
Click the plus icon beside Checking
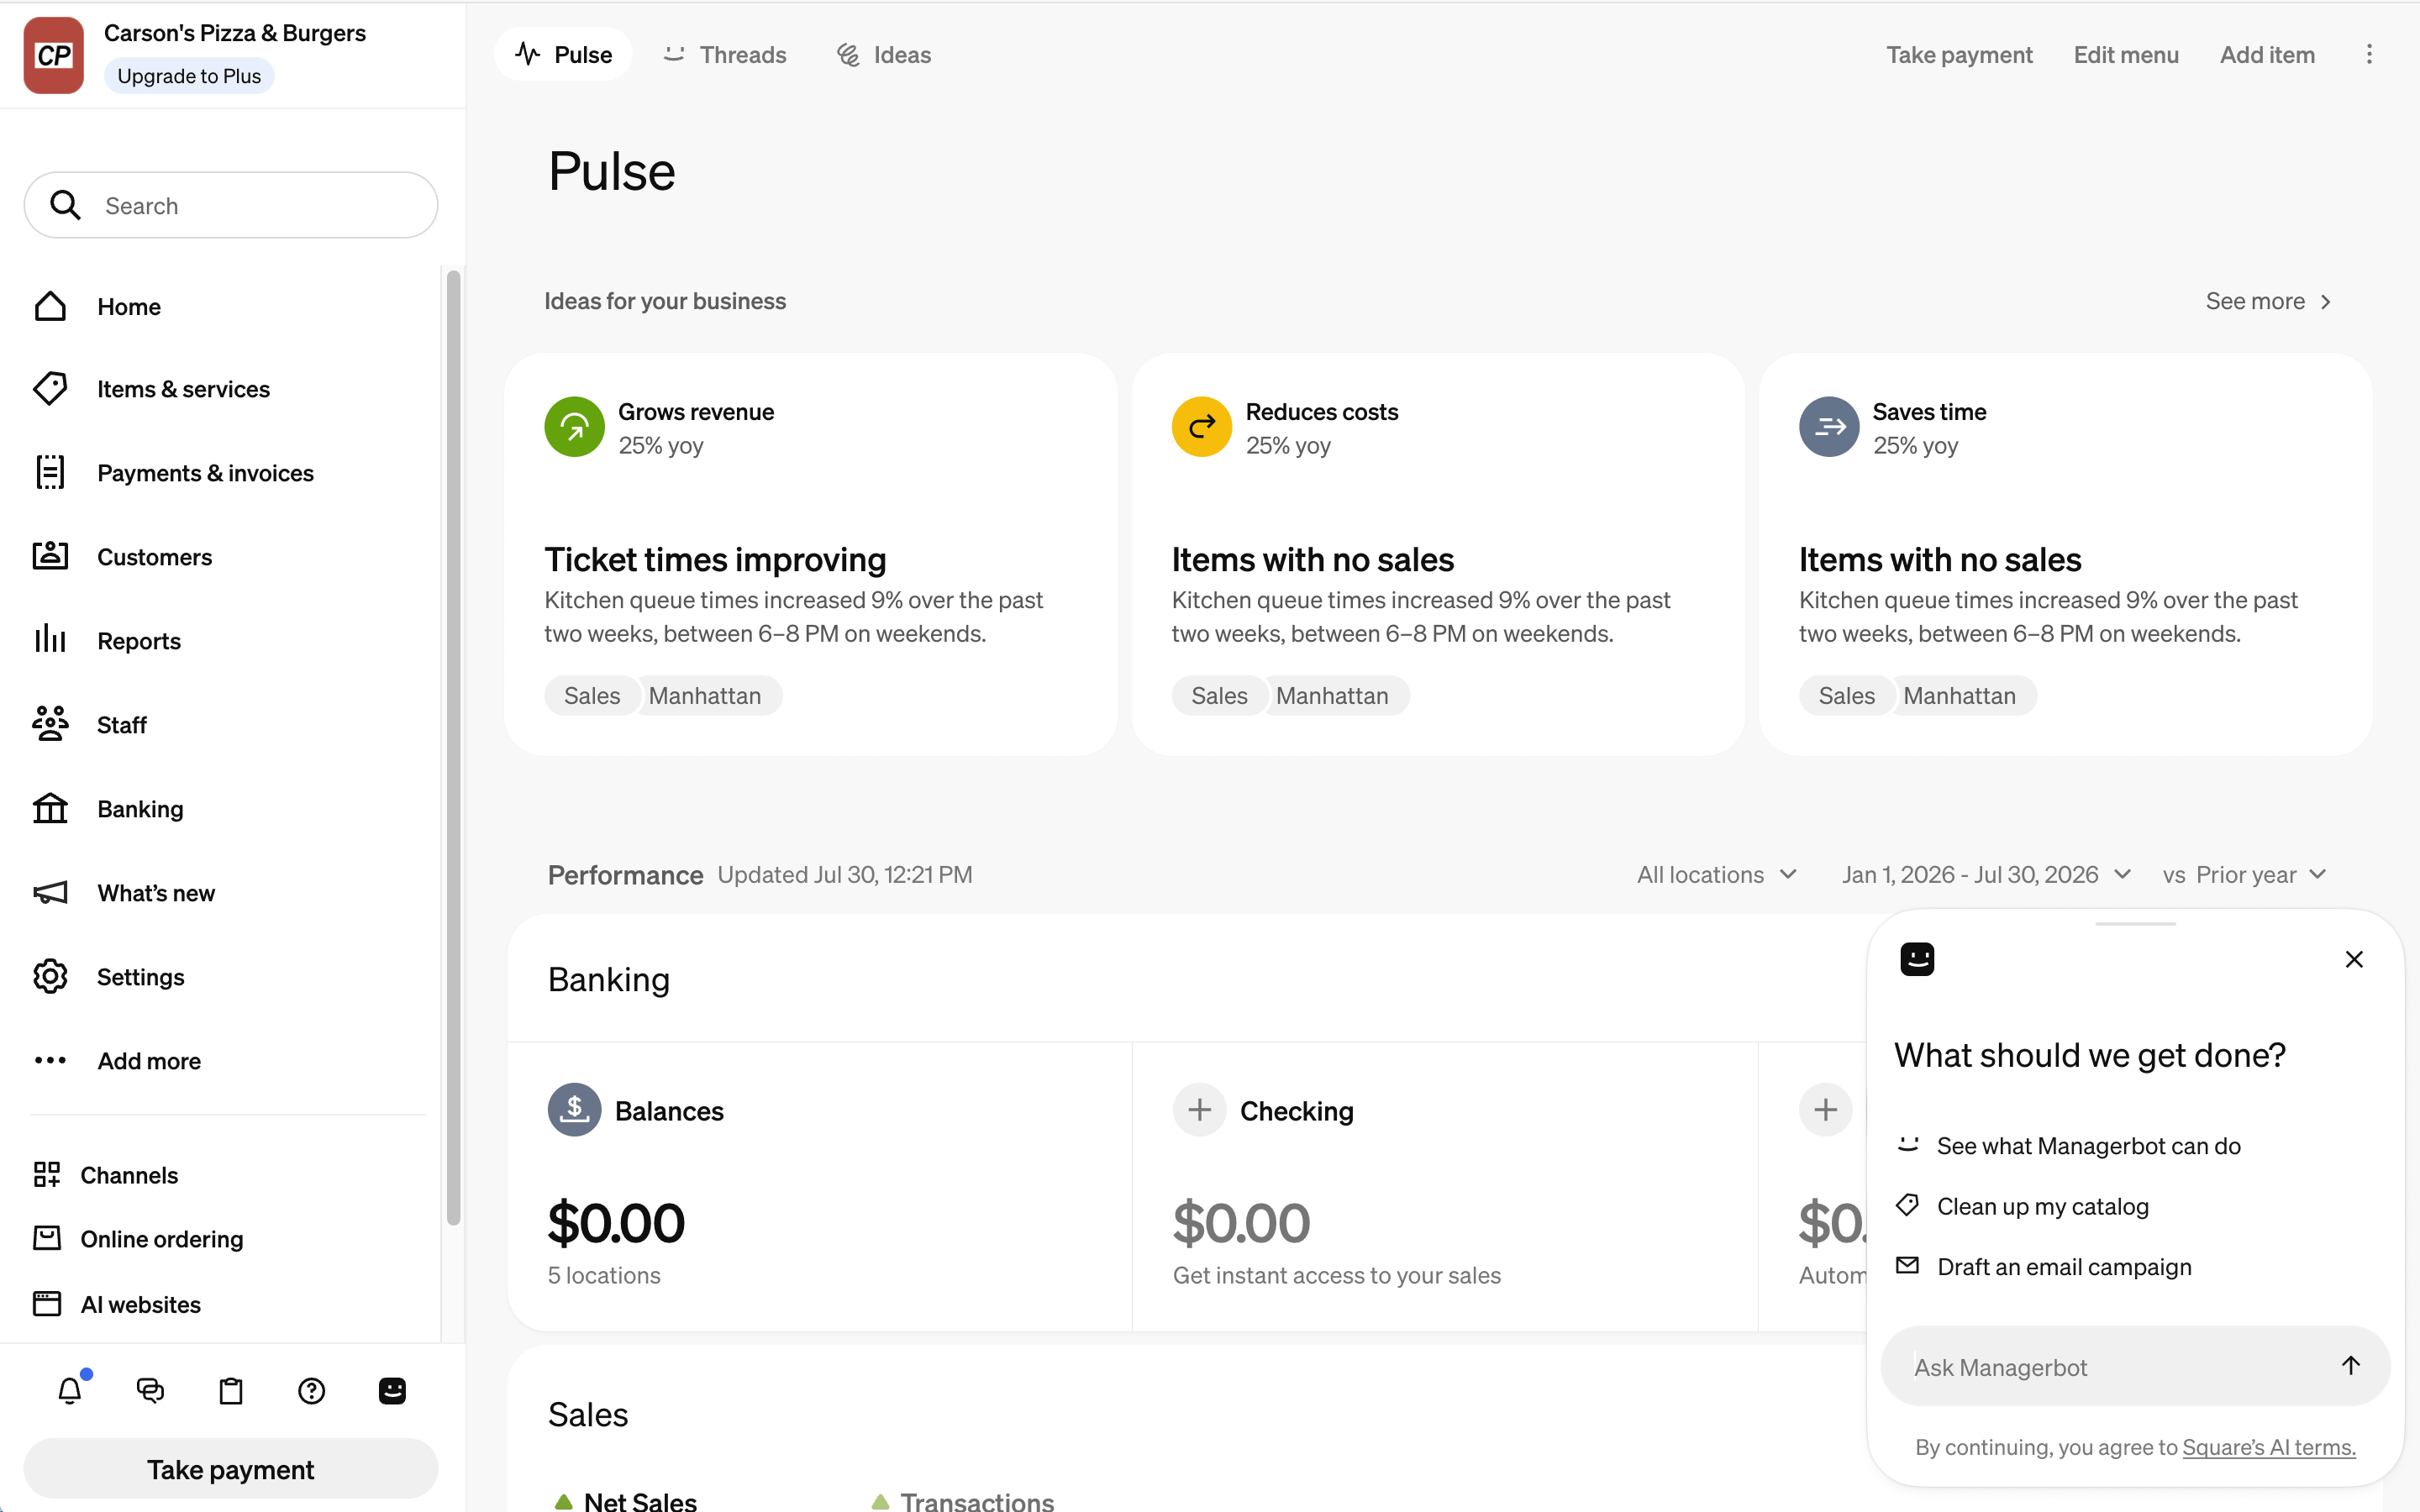point(1199,1109)
